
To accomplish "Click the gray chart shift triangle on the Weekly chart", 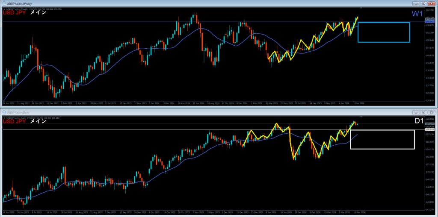I will coord(361,8).
